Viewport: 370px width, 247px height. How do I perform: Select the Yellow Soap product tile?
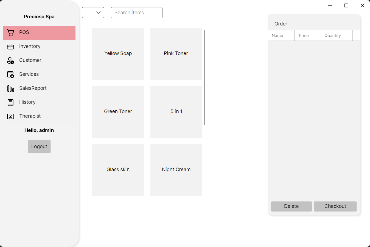(118, 54)
